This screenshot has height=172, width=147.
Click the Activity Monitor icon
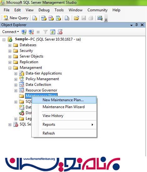point(100,18)
